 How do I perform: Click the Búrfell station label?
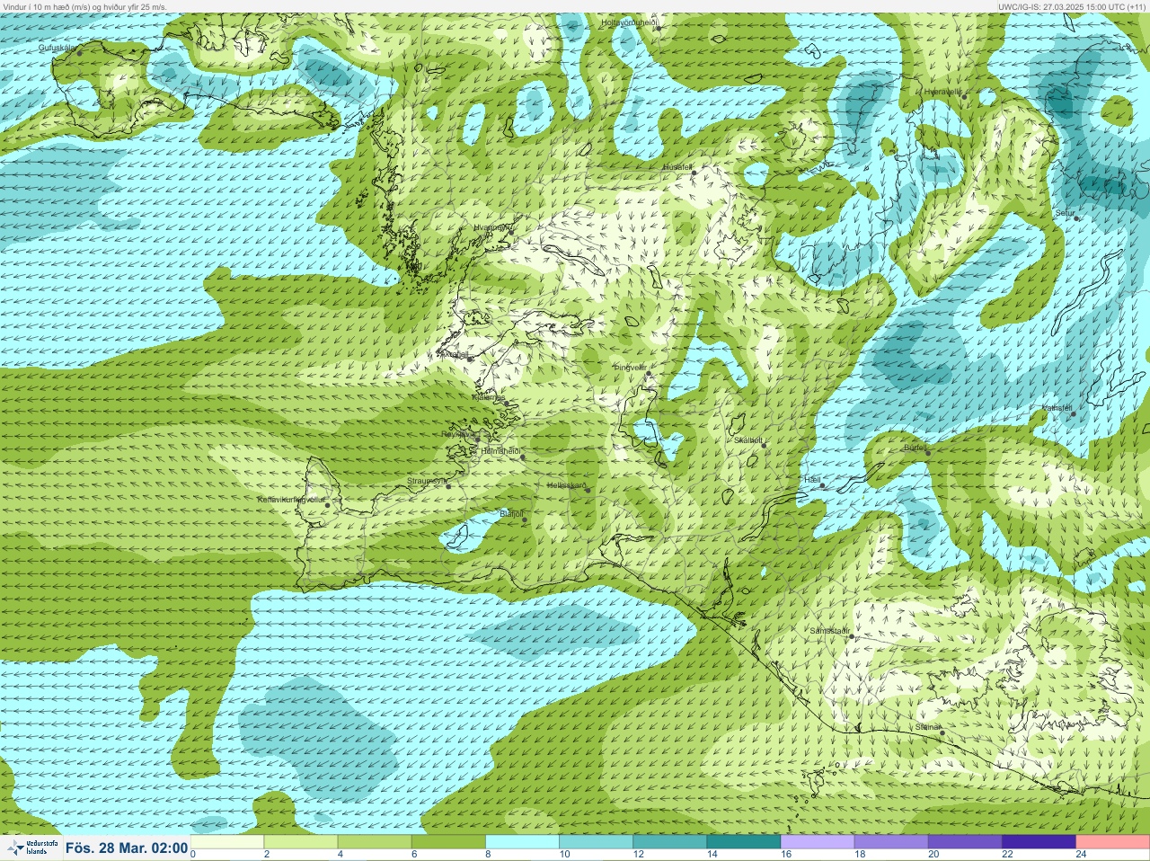pos(915,447)
